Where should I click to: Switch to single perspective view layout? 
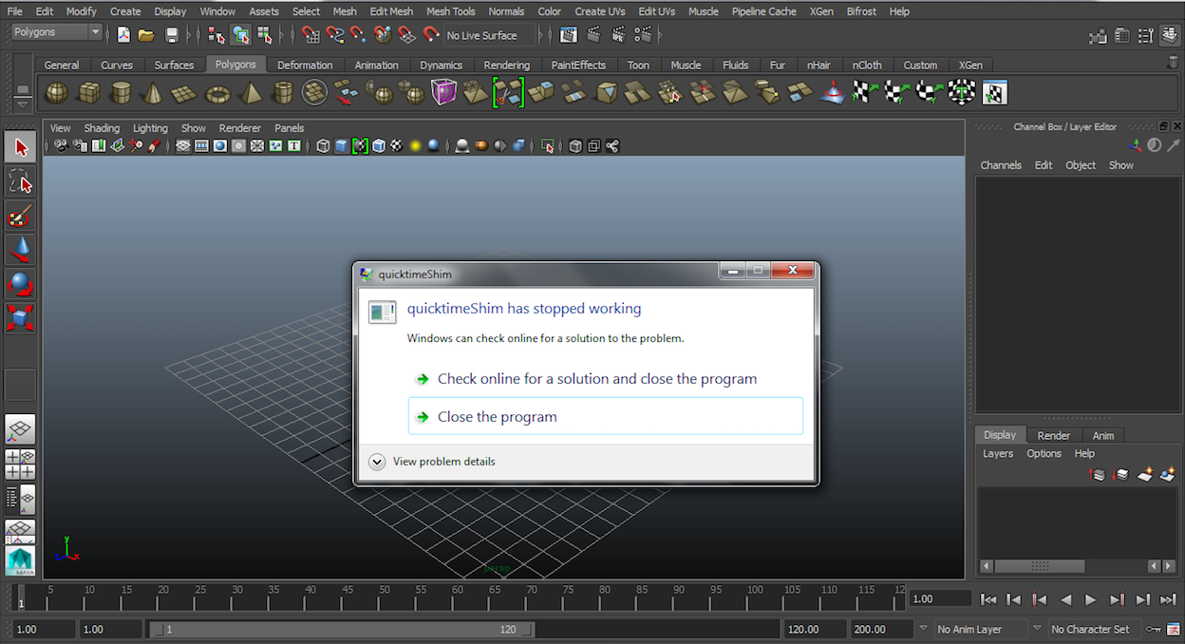(21, 429)
